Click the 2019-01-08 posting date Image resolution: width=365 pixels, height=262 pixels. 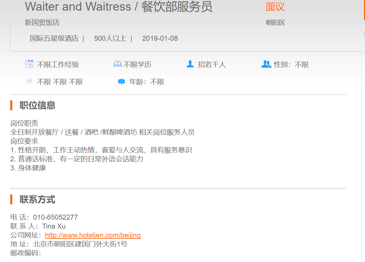click(x=160, y=38)
